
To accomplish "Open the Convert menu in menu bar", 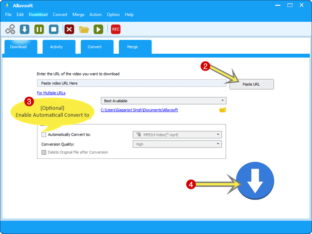I will click(60, 15).
